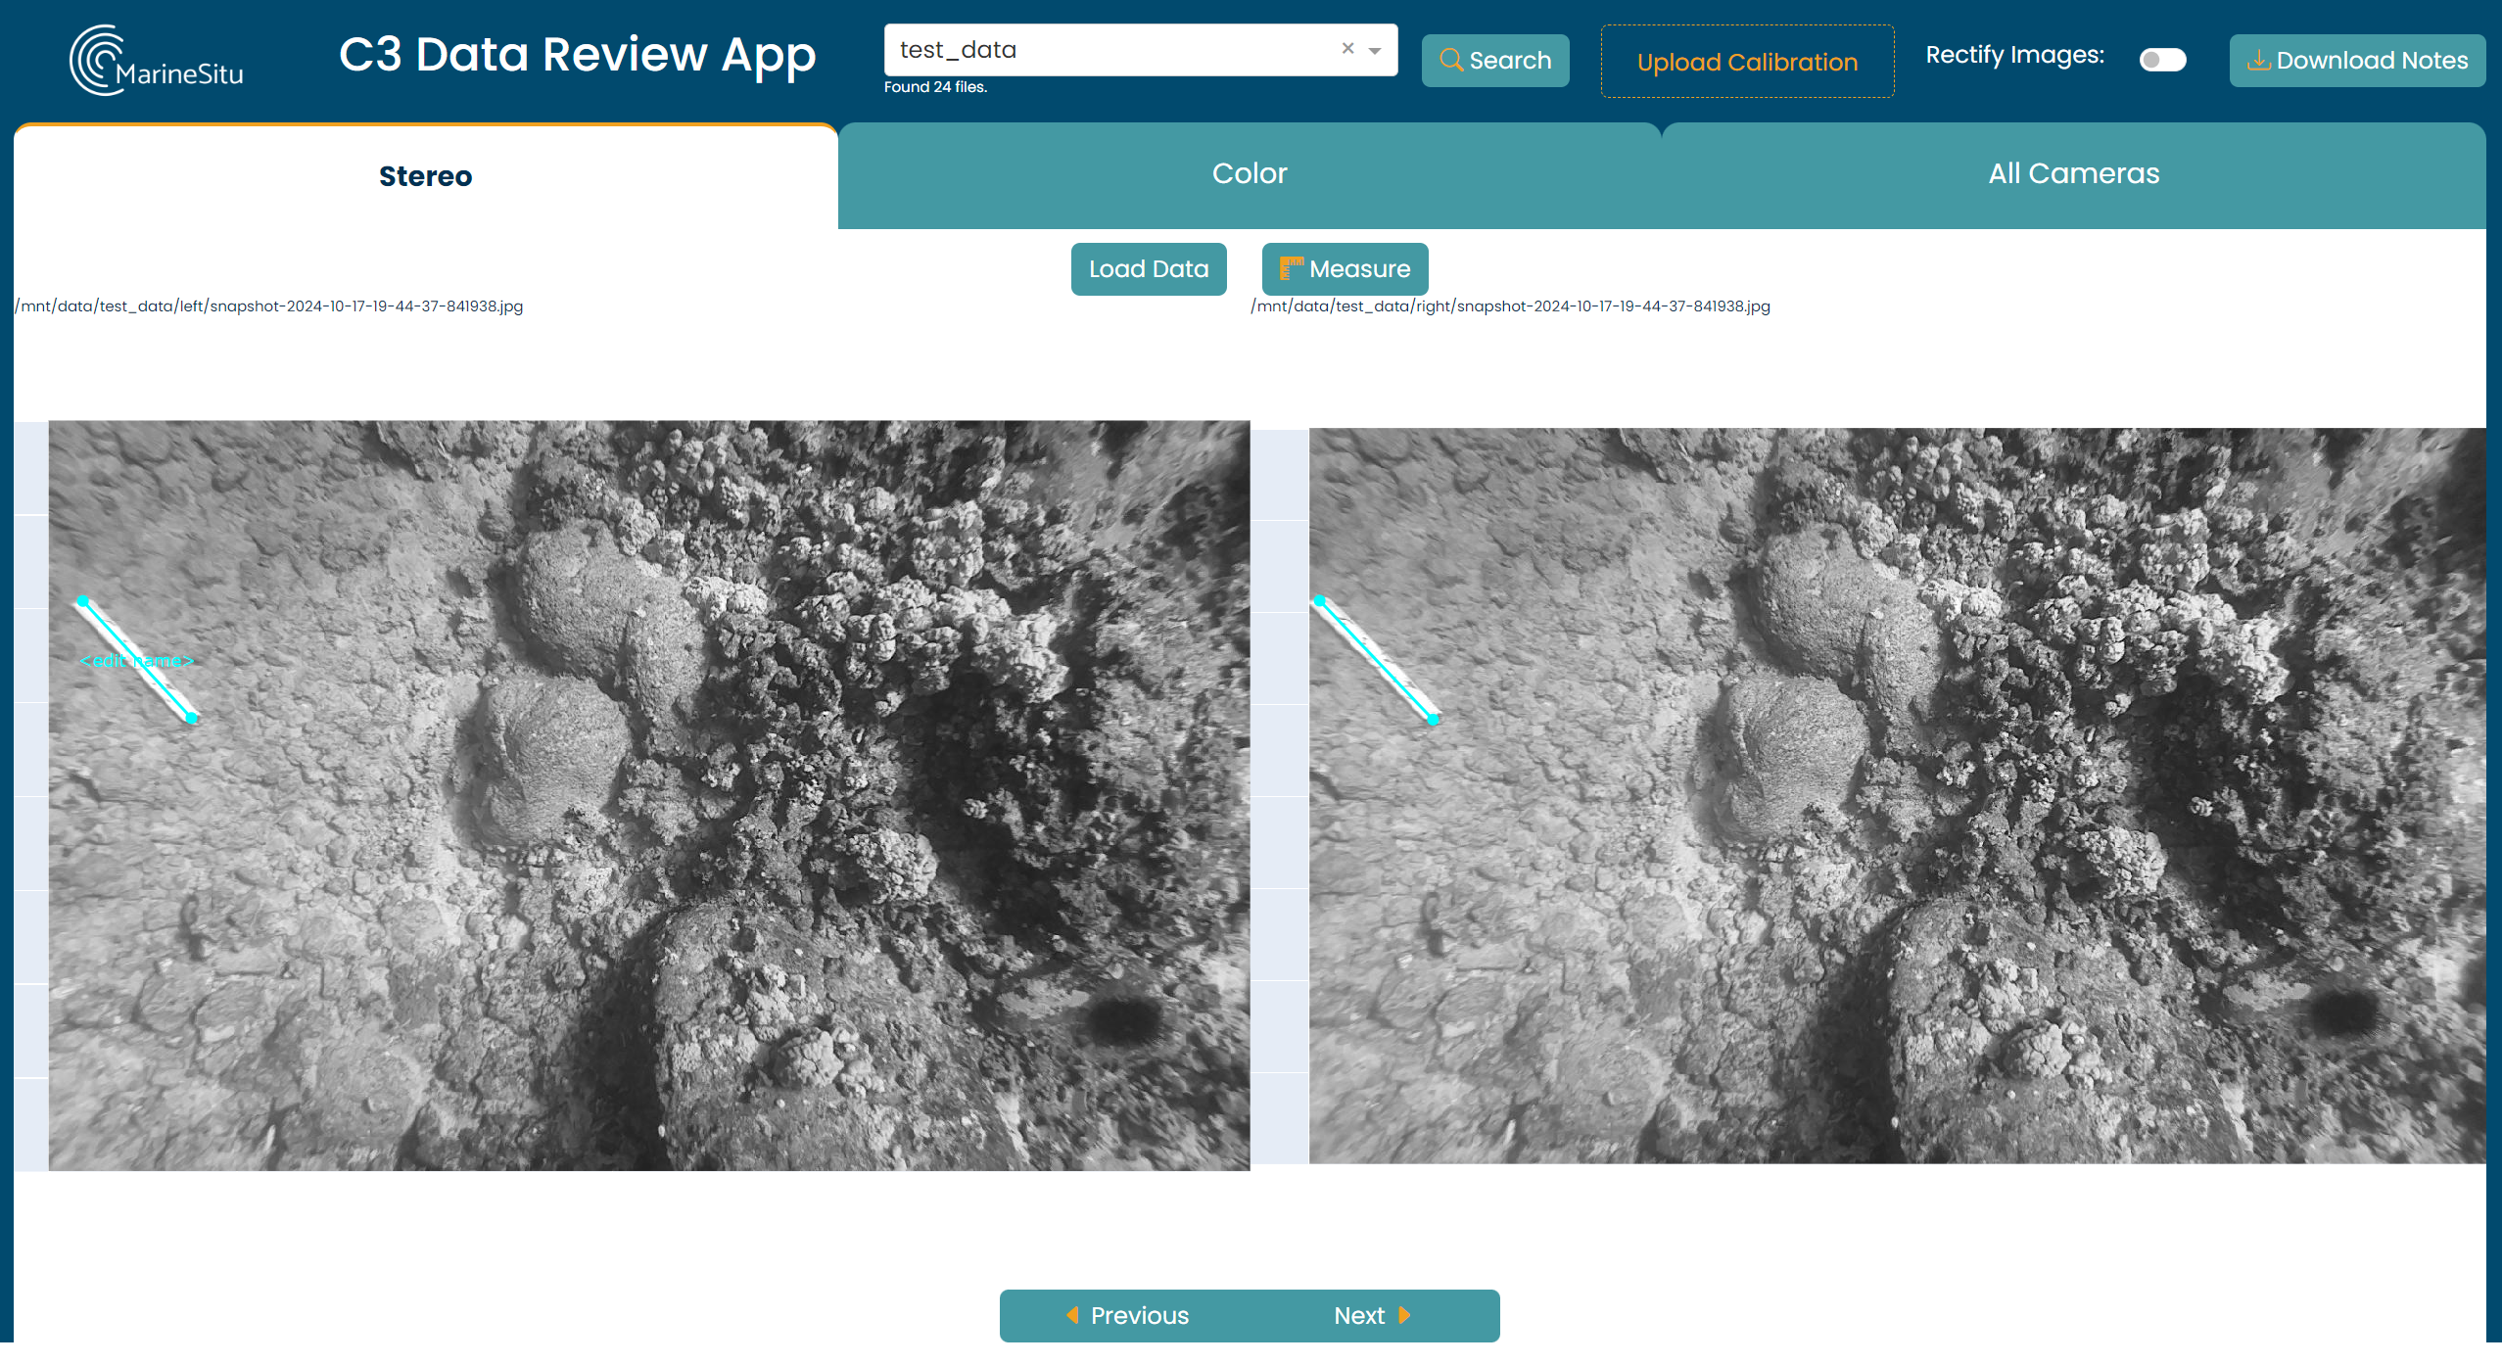
Task: Switch to the Color tab
Action: click(1249, 174)
